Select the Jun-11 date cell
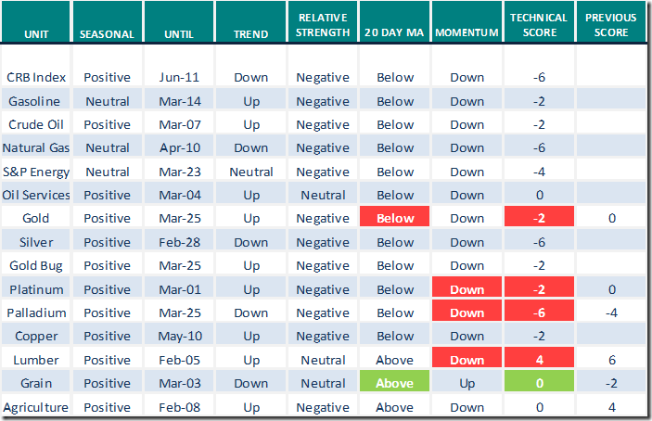 pos(179,78)
